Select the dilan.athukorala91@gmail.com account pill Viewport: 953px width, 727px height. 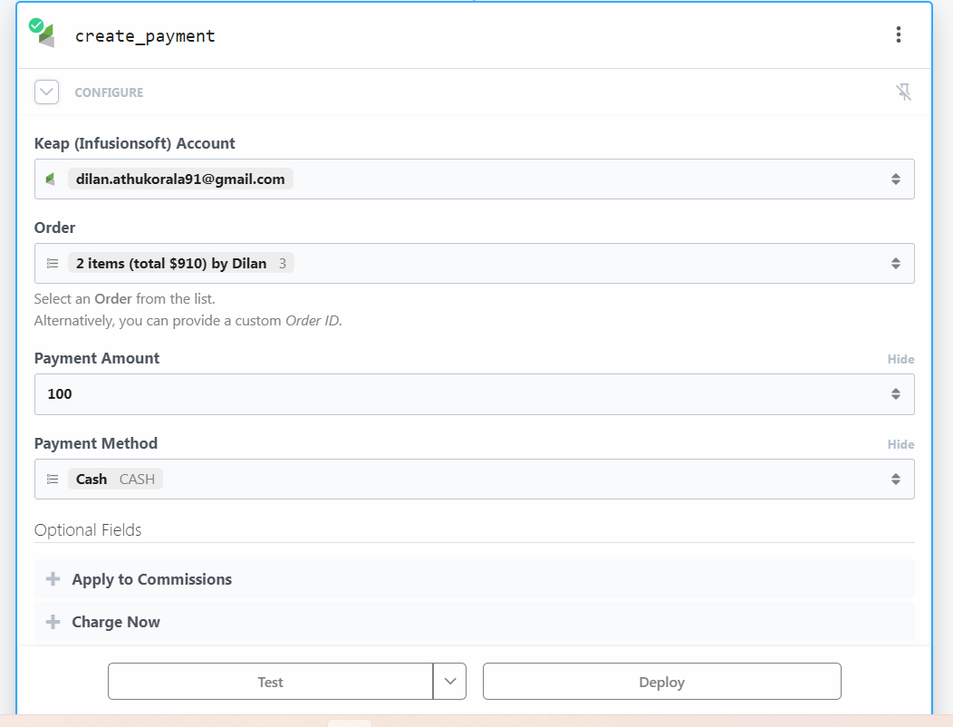[180, 179]
